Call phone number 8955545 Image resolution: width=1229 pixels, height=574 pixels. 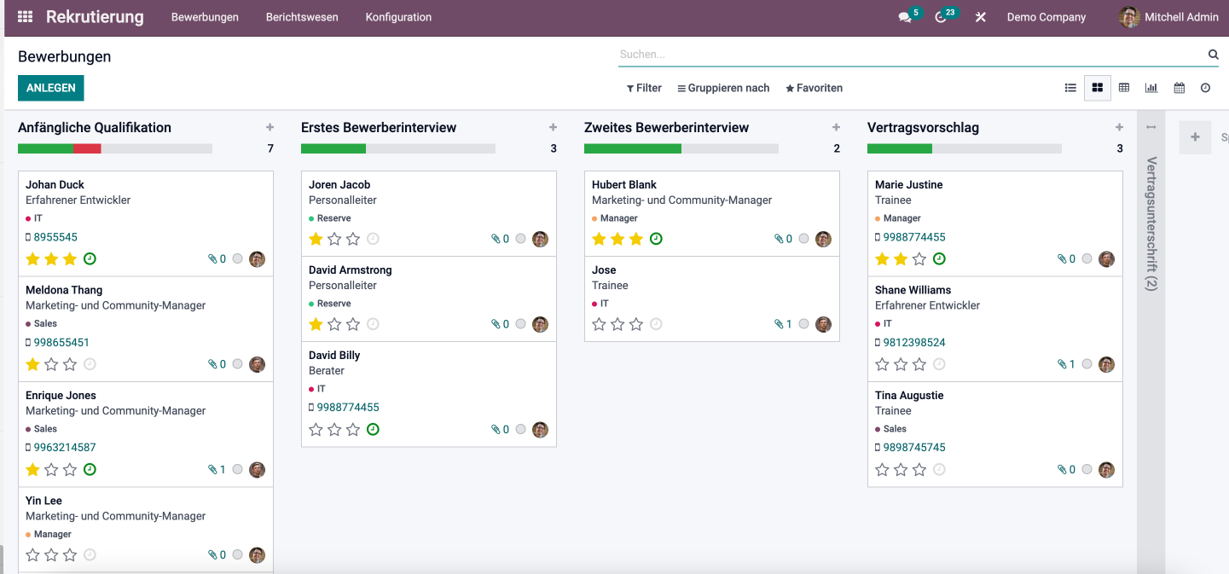(55, 237)
